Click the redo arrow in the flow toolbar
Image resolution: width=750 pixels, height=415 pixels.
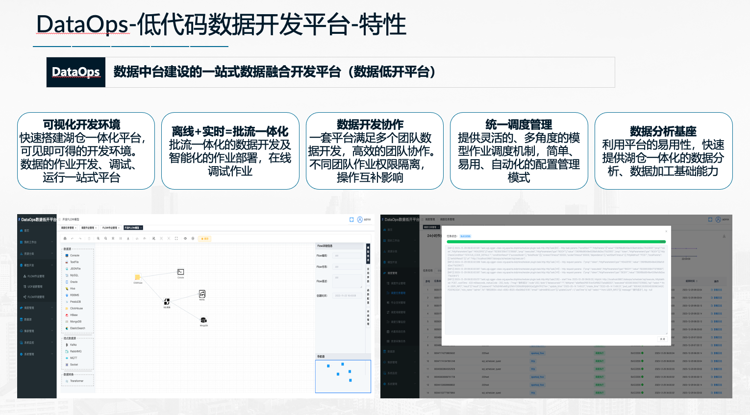pos(80,239)
